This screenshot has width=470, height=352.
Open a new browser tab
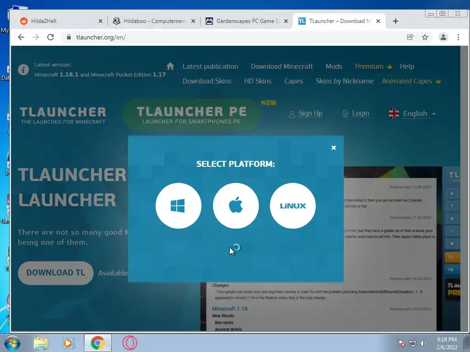click(395, 21)
